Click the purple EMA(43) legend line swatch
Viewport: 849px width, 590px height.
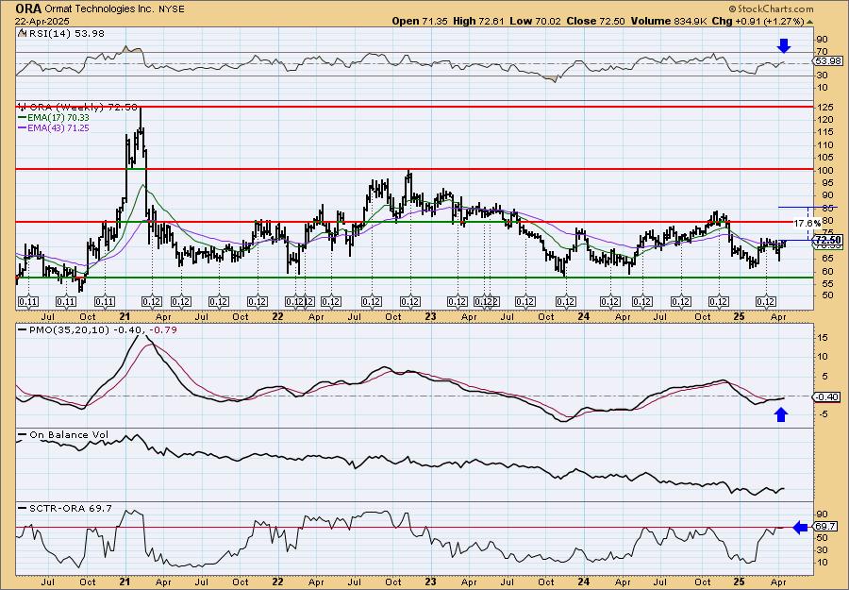click(23, 127)
